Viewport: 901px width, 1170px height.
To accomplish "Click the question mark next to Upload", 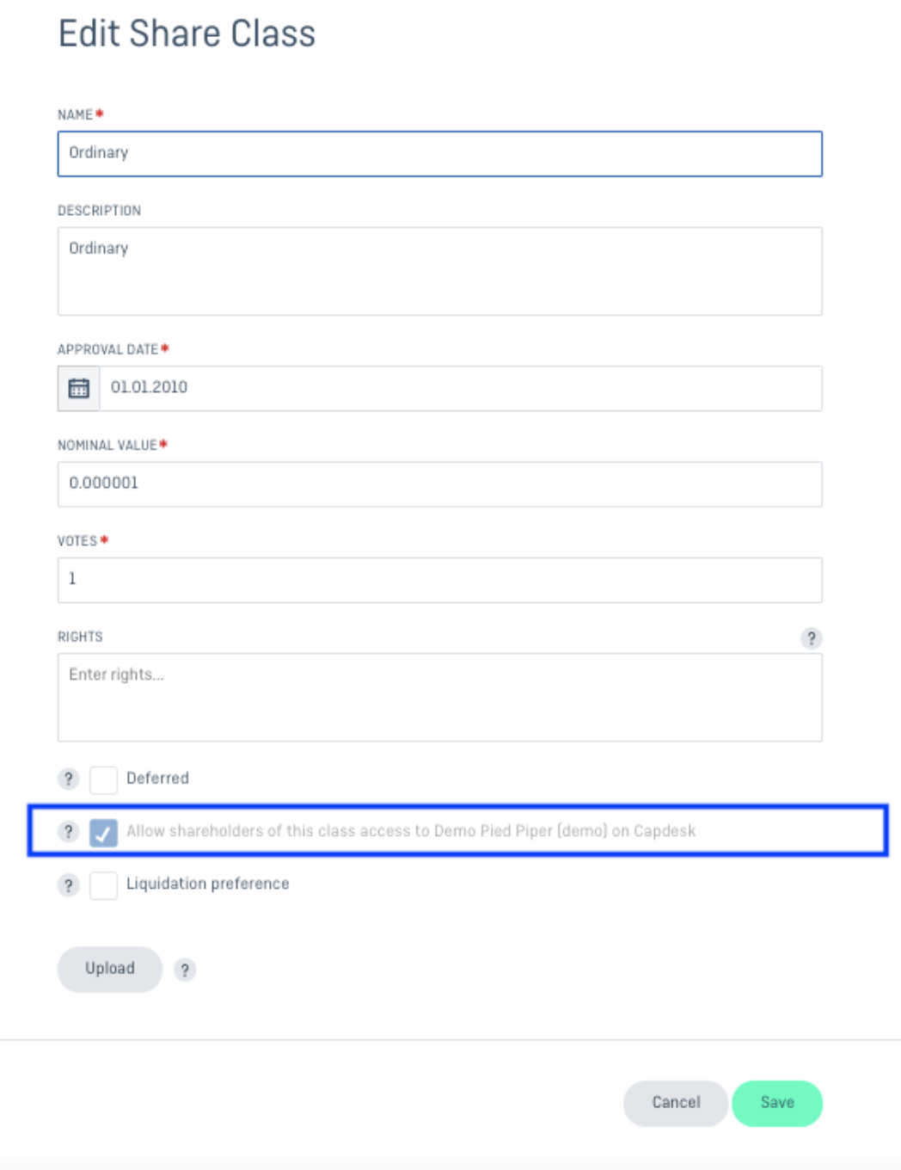I will coord(185,970).
